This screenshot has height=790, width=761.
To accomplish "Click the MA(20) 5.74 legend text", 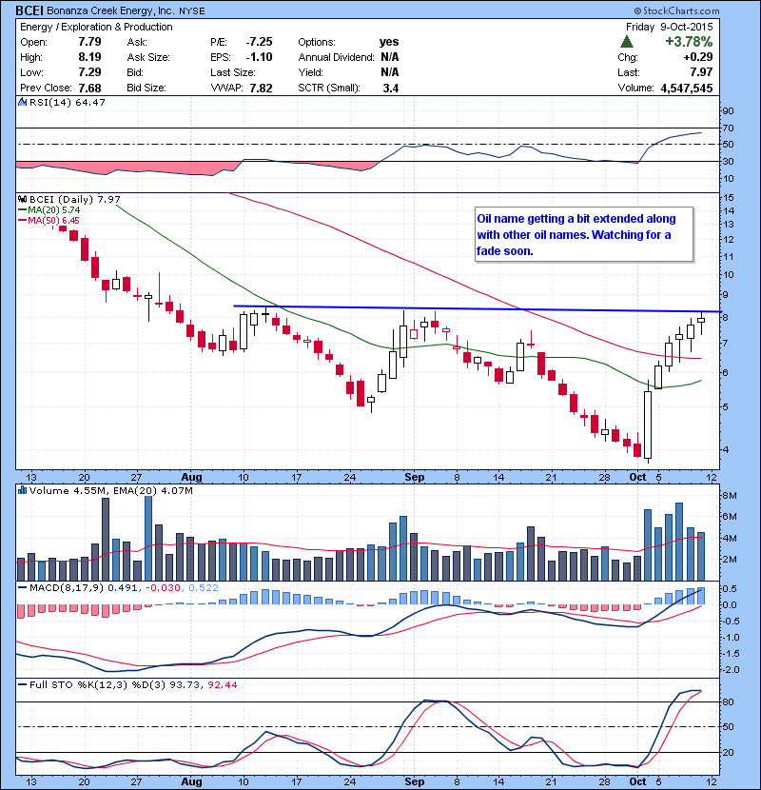I will [54, 210].
